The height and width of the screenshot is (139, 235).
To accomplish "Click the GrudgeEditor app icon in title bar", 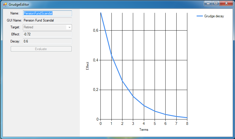I will [5, 5].
